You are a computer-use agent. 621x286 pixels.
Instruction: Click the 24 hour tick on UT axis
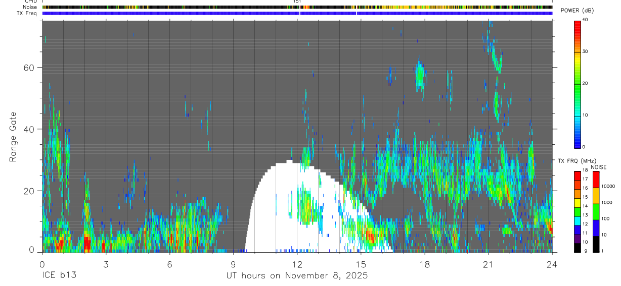(x=552, y=264)
